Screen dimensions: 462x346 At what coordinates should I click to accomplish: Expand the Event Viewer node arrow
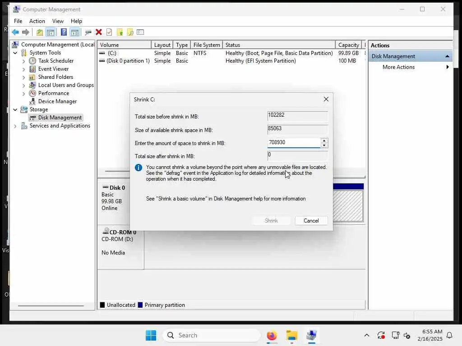pos(23,69)
